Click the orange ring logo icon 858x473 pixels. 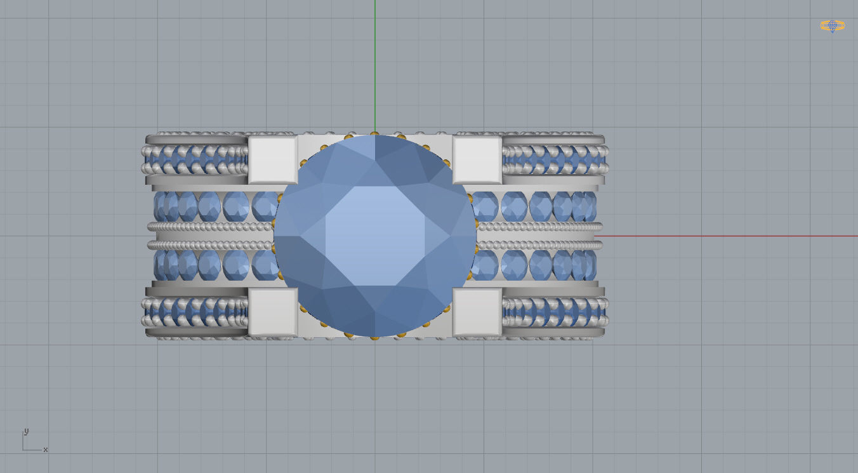(832, 26)
